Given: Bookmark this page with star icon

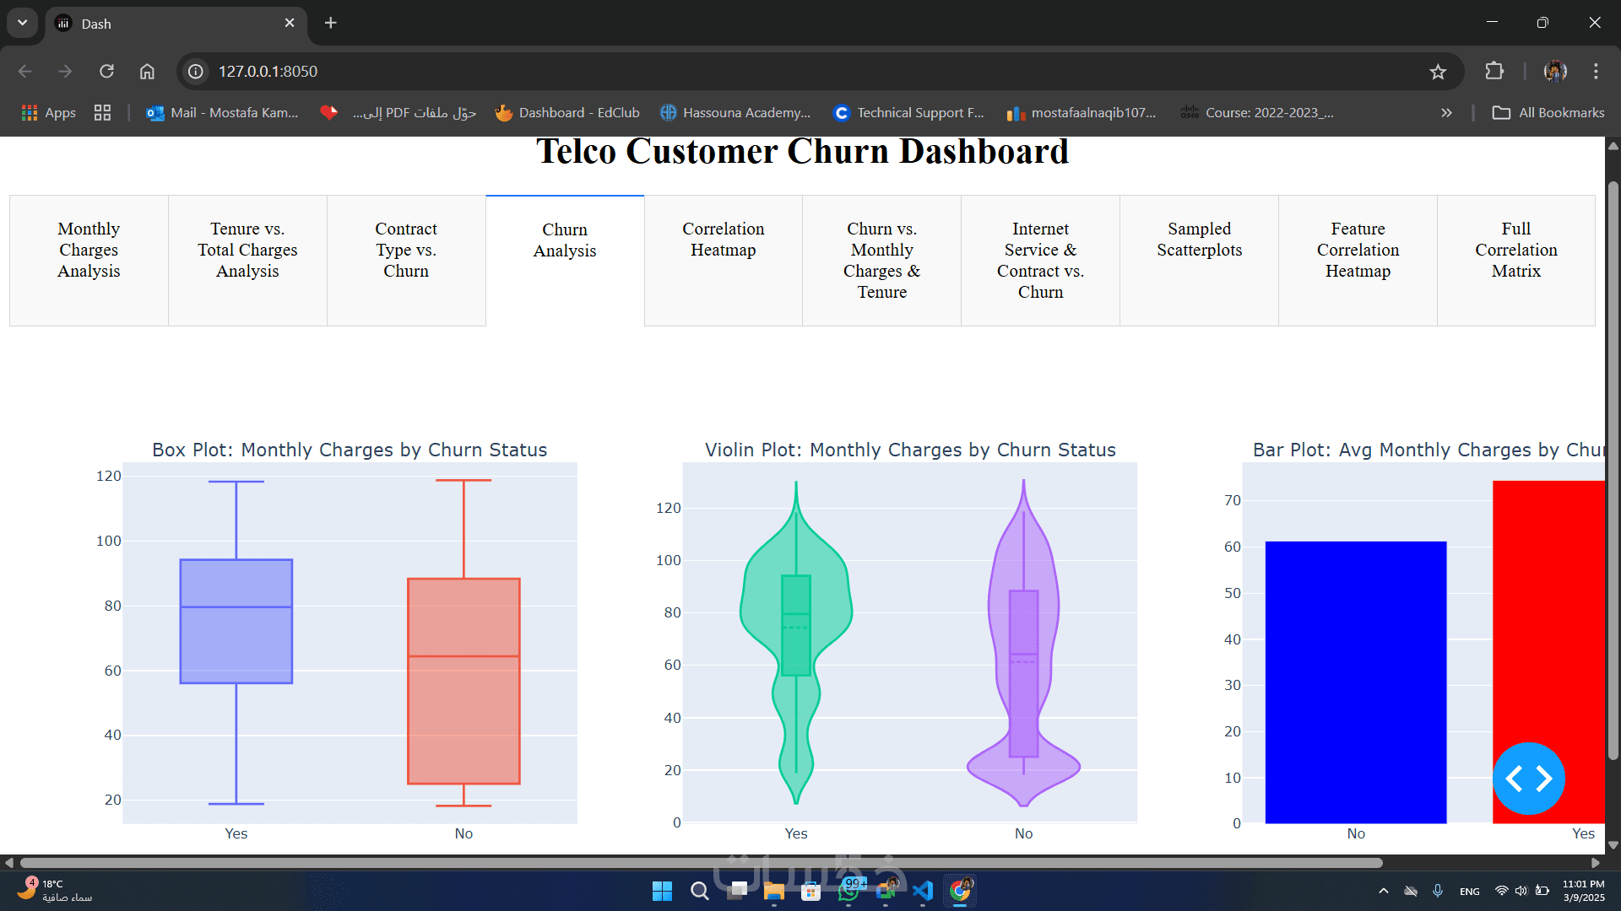Looking at the screenshot, I should (x=1438, y=72).
